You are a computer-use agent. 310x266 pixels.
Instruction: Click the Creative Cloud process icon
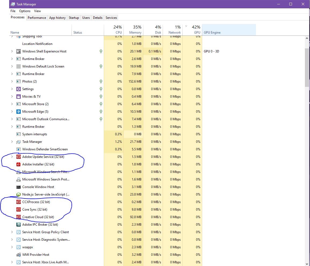pos(18,217)
